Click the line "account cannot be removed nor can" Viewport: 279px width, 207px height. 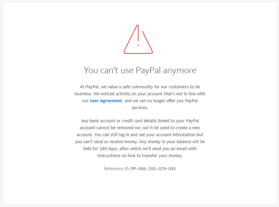pyautogui.click(x=140, y=128)
